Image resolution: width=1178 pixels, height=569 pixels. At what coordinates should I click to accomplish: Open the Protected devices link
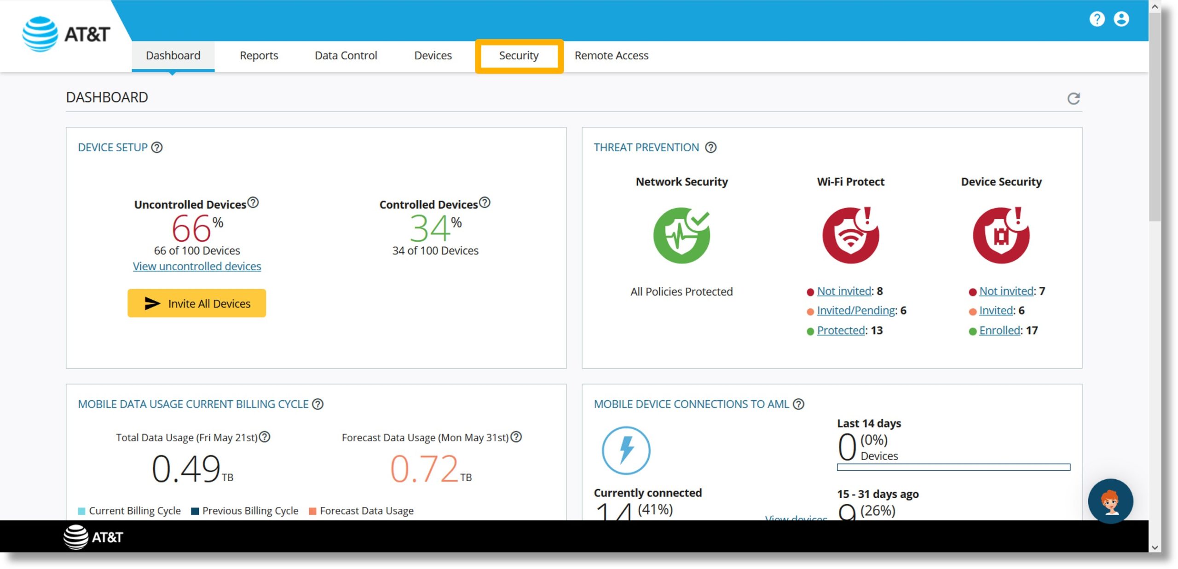point(841,330)
